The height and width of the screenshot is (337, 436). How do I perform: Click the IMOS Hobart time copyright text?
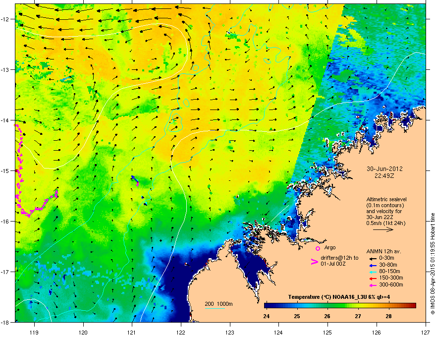pyautogui.click(x=433, y=264)
